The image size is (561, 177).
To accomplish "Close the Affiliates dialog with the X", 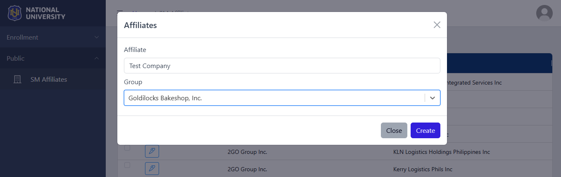I will 437,25.
